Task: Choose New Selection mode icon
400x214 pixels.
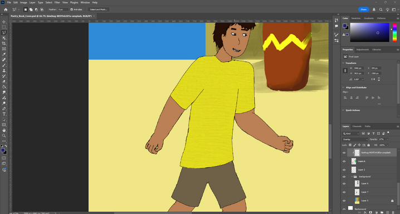Action: click(26, 9)
